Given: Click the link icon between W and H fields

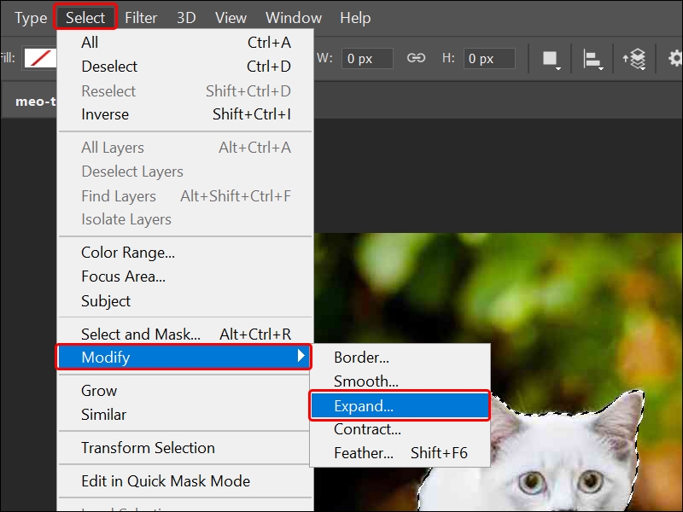Looking at the screenshot, I should coord(417,58).
